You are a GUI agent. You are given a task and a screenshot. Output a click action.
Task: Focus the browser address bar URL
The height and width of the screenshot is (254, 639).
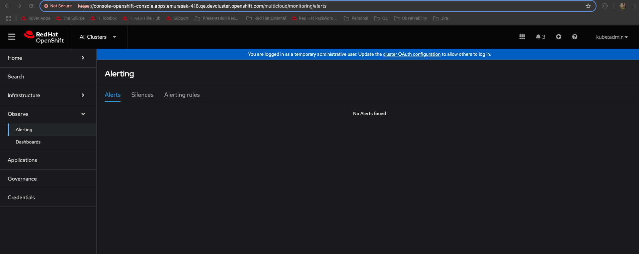click(202, 6)
